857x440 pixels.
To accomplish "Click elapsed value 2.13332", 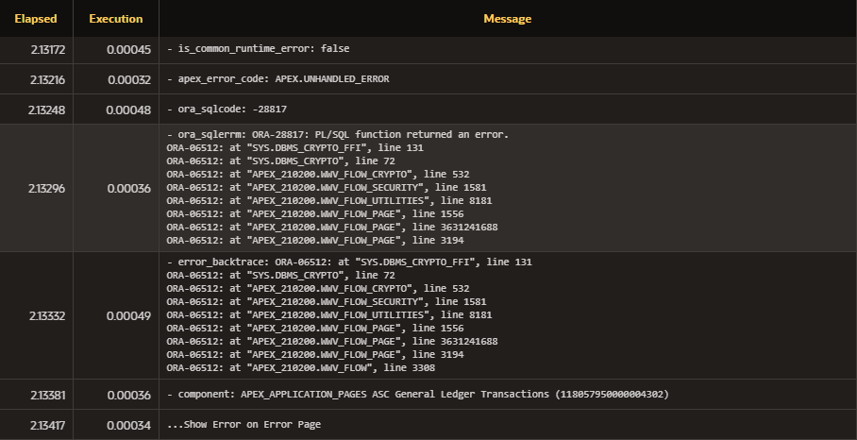I will pos(47,316).
